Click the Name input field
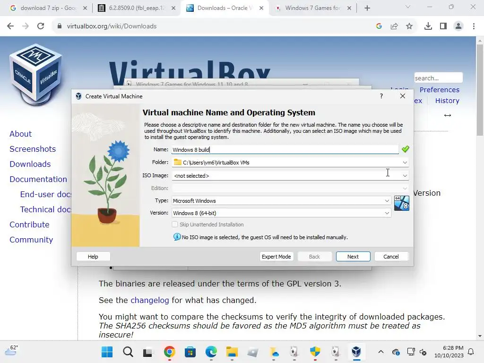 point(285,150)
